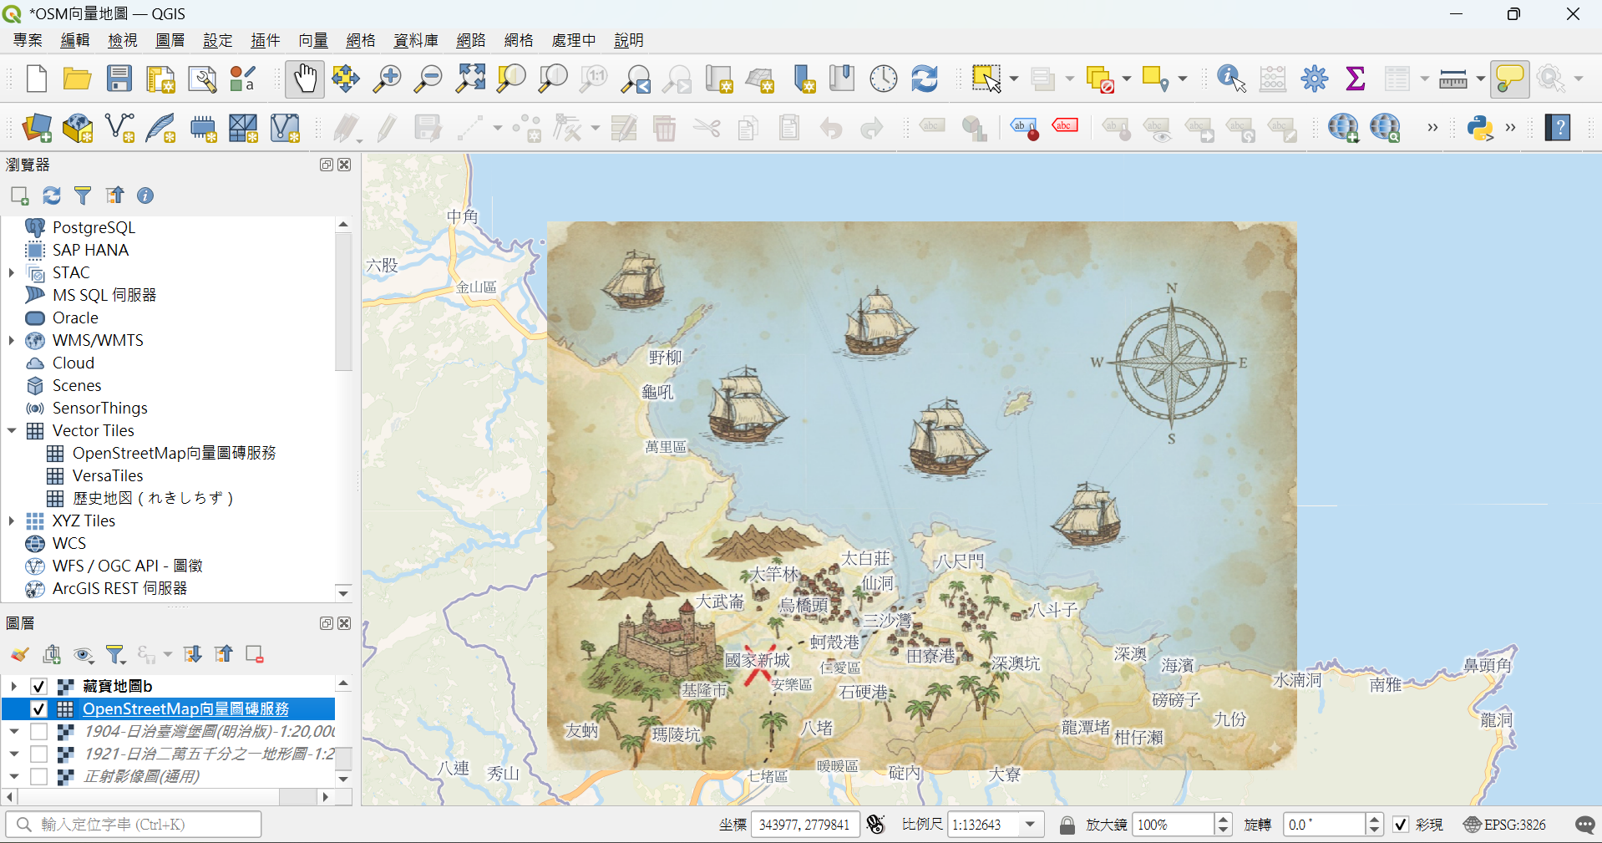This screenshot has width=1602, height=843.
Task: Increase the rotation value spinner
Action: pyautogui.click(x=1375, y=820)
